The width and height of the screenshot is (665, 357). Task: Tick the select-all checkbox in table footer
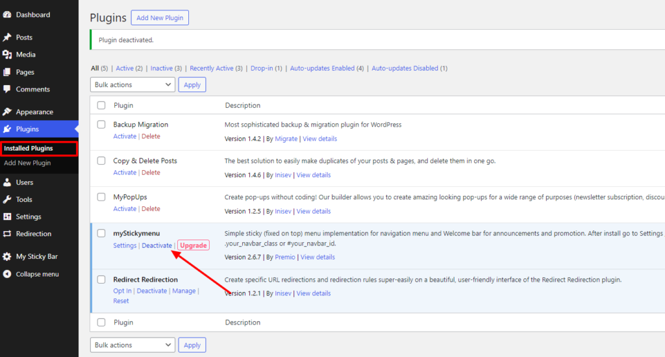[x=101, y=322]
